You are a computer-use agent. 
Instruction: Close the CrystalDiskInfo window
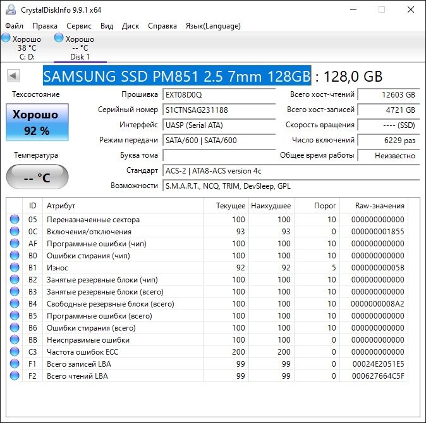(411, 9)
